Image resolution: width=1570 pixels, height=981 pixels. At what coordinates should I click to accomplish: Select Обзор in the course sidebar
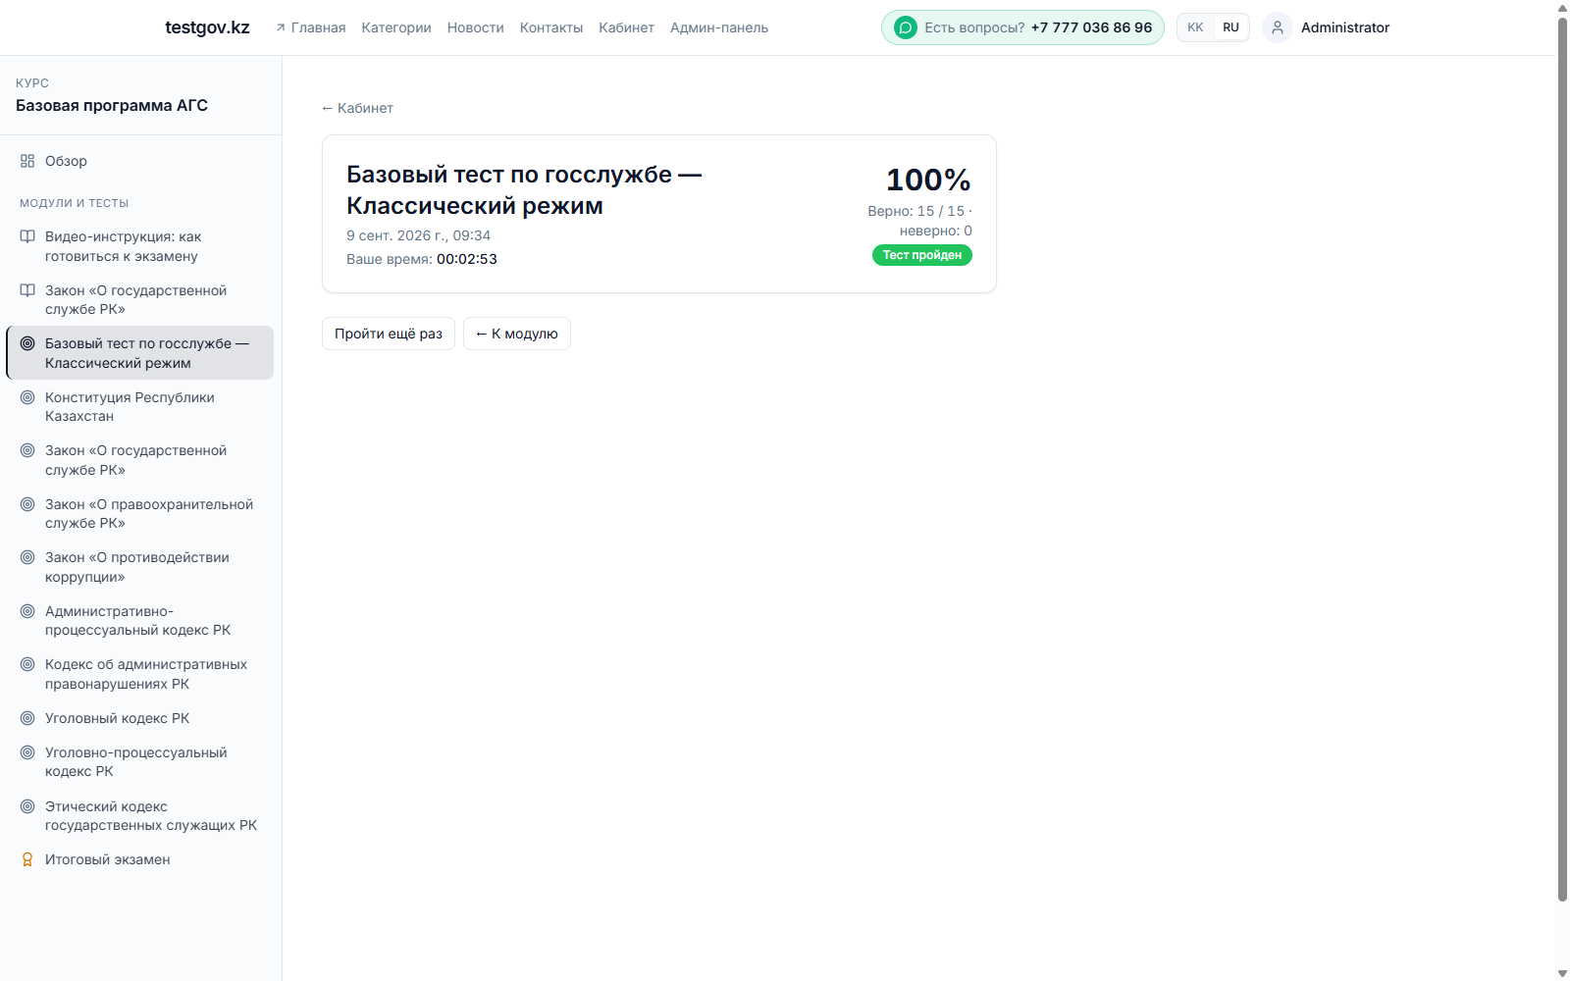coord(139,161)
